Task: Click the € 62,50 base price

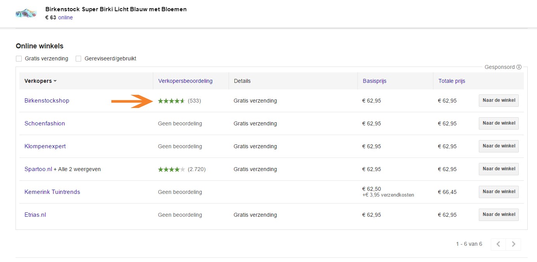Action: click(x=372, y=189)
